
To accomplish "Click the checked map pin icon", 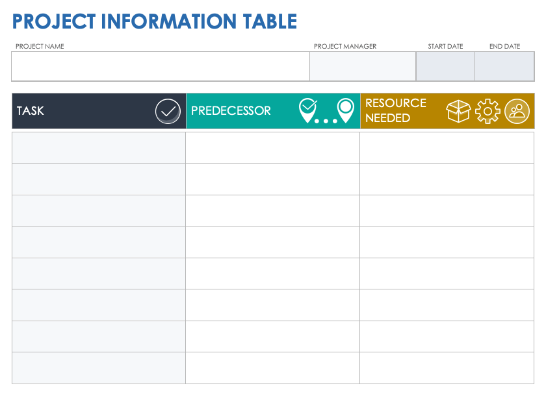I will point(307,110).
